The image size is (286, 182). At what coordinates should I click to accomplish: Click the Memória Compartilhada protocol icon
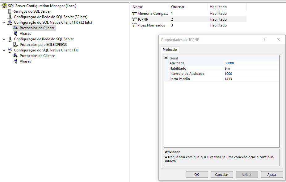(x=134, y=14)
